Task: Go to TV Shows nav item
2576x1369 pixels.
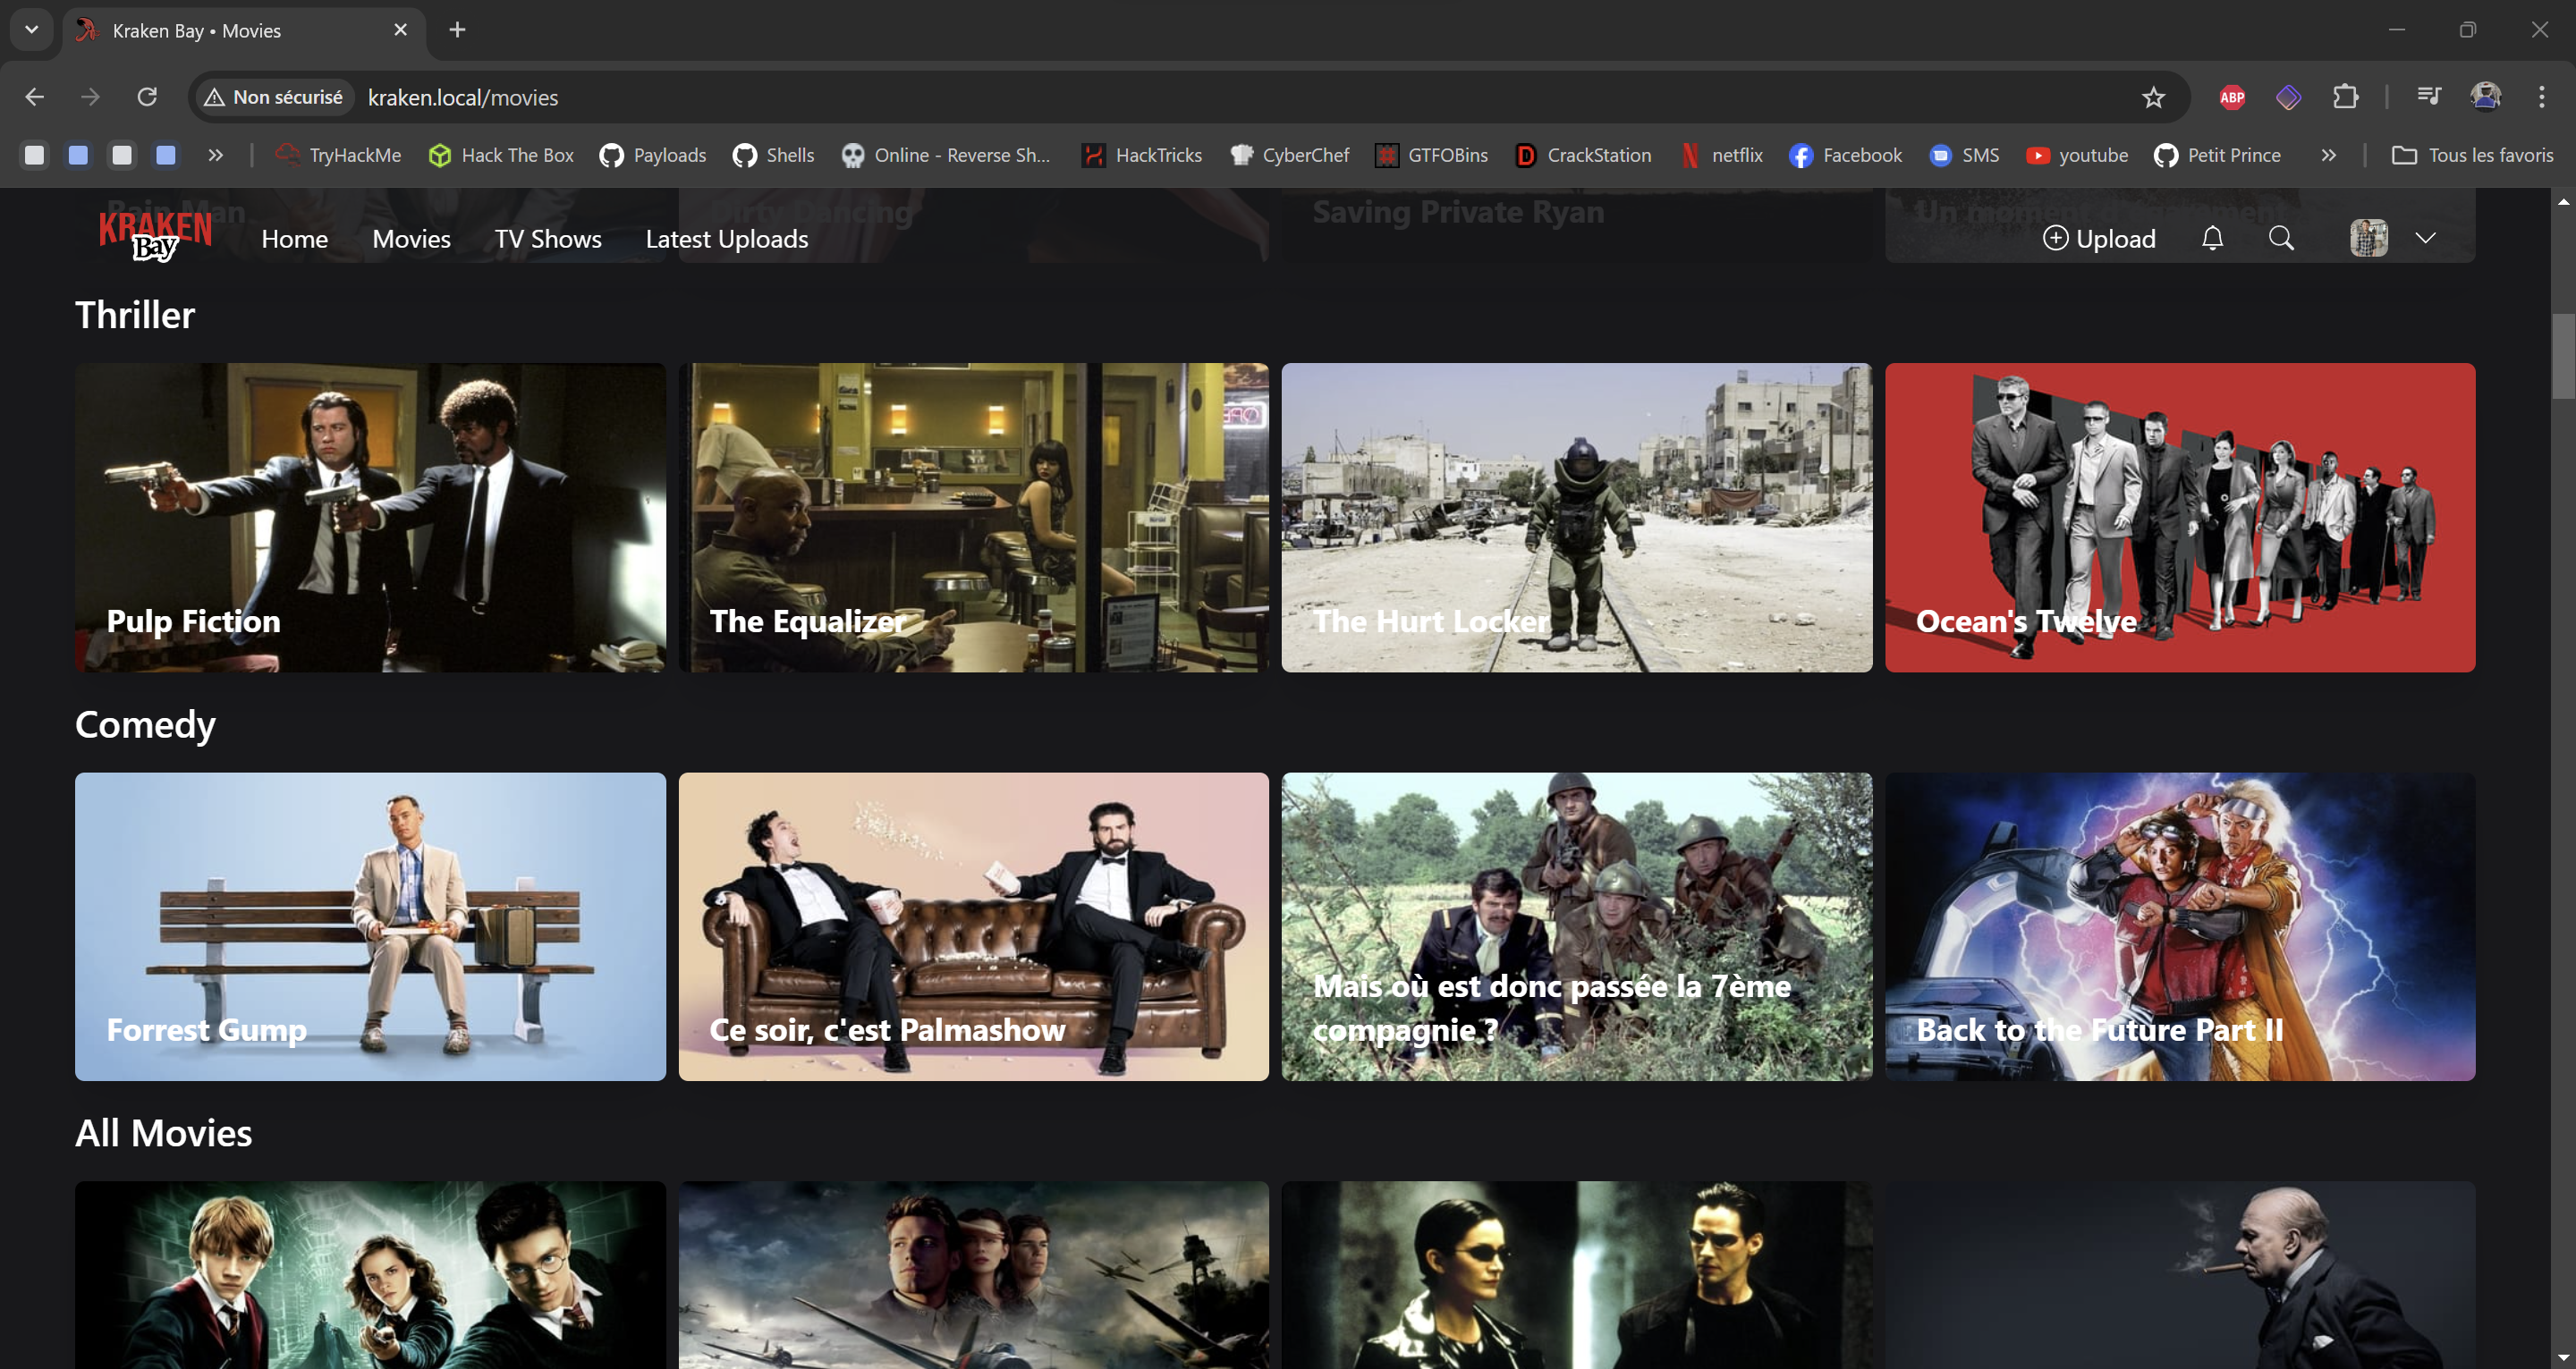Action: pos(548,239)
